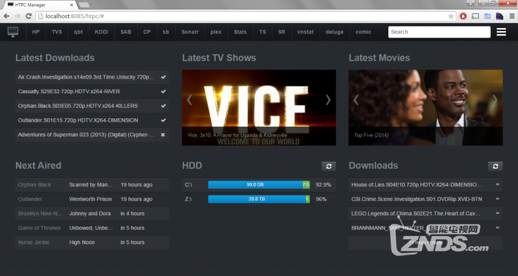Show next TV show in carousel
The height and width of the screenshot is (276, 518).
[x=328, y=100]
